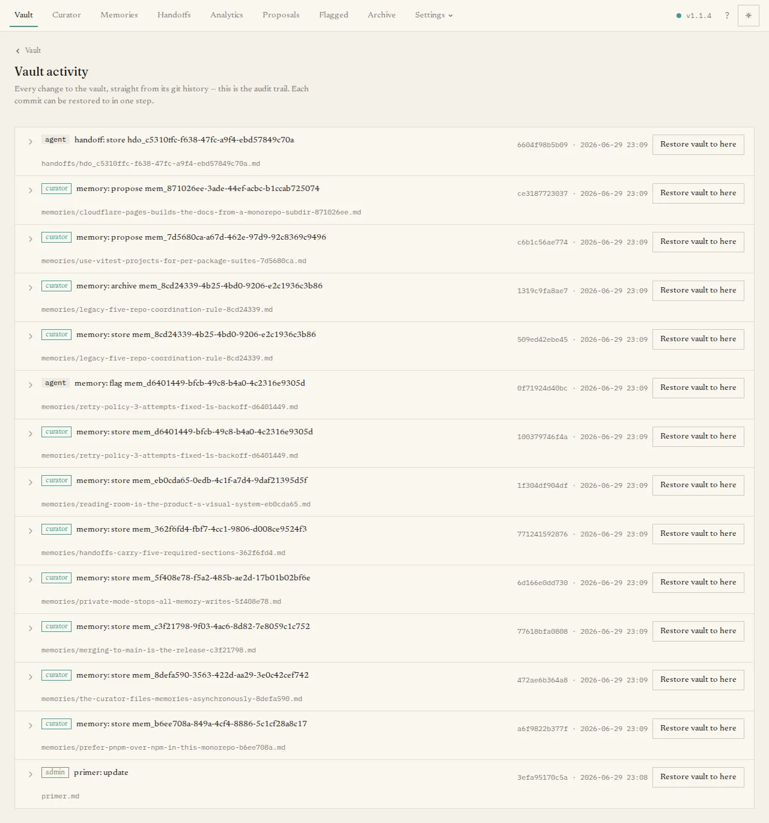
Task: Click commit title memory: store mem_b6ee708a-849a-4cf4-8886-5c1cf28a8c17
Action: (192, 724)
